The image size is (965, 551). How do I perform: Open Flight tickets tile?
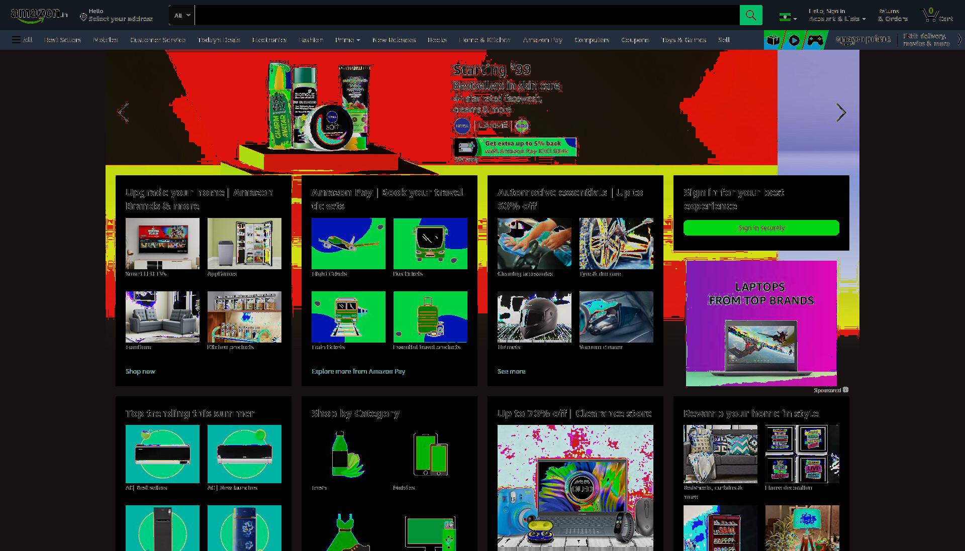point(348,244)
